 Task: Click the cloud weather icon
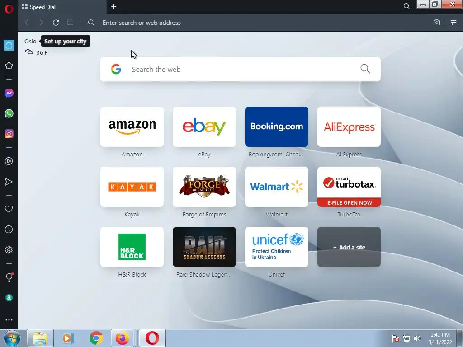tap(28, 52)
